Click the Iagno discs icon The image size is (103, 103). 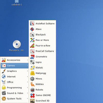(32, 62)
